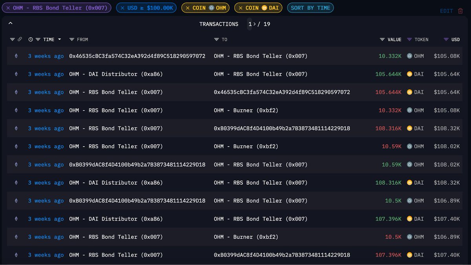
Task: Select the SORT BY TIME chip
Action: (x=310, y=7)
